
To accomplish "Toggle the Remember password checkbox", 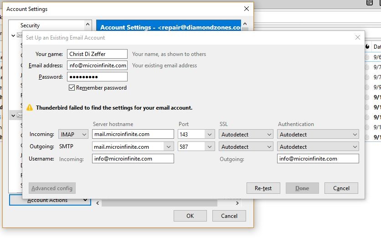I will (x=72, y=88).
